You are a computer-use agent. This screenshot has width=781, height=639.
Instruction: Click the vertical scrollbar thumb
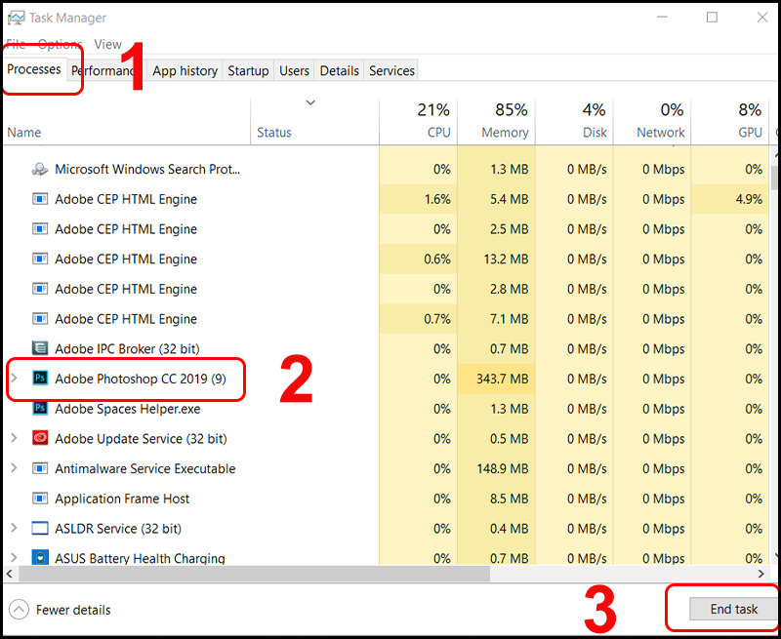pos(774,178)
